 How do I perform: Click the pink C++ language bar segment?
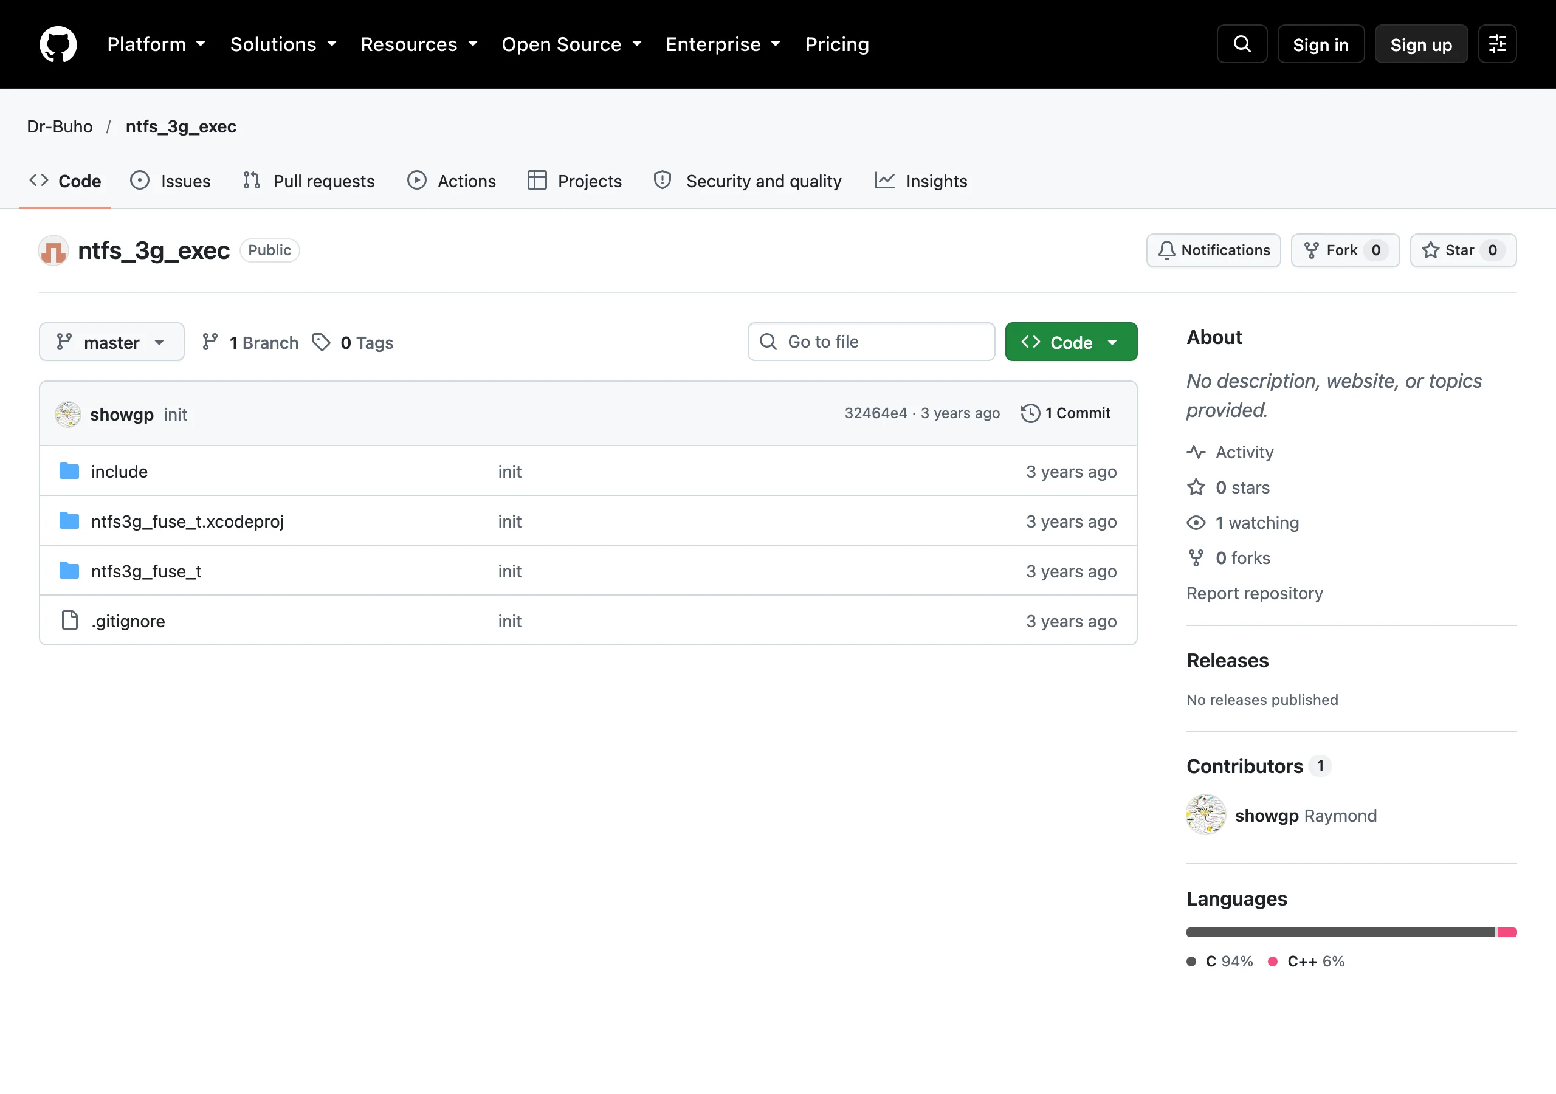pyautogui.click(x=1507, y=933)
